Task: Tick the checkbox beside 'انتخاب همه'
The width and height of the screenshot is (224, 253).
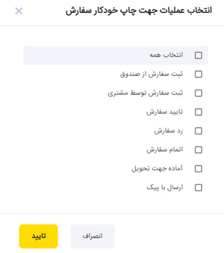Action: pyautogui.click(x=198, y=55)
